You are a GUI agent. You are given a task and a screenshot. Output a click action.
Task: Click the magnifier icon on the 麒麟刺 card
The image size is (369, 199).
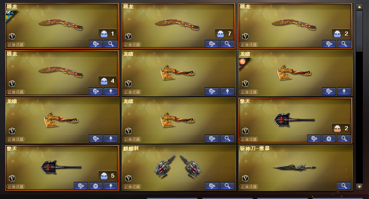pyautogui.click(x=227, y=186)
